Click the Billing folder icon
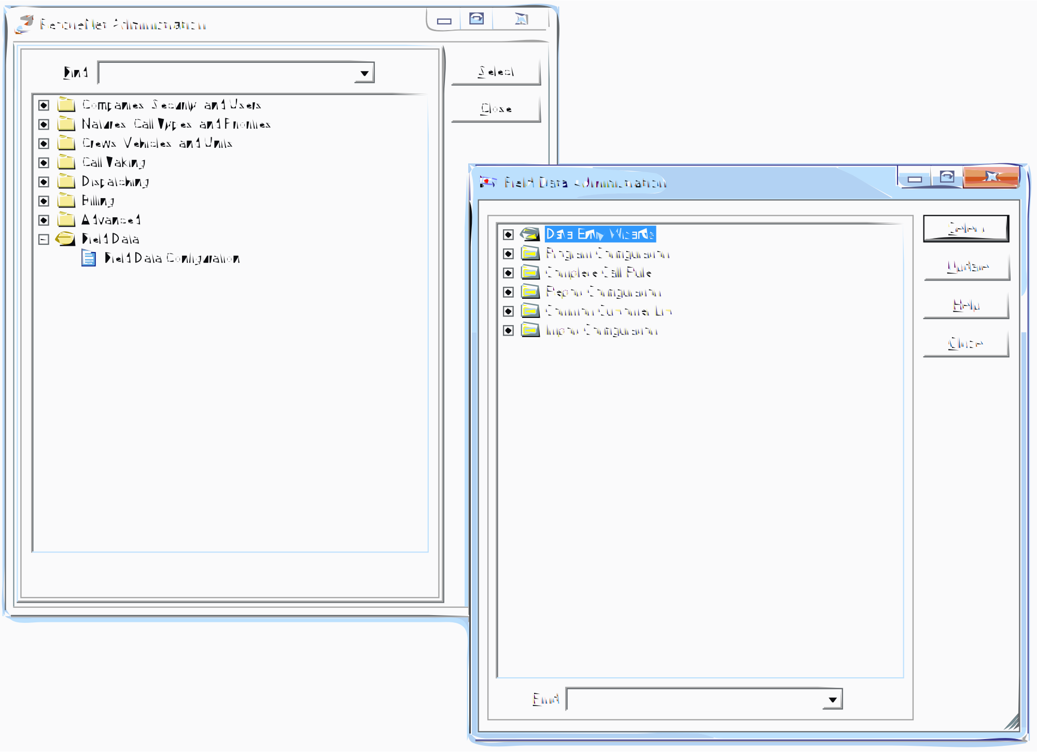 pos(66,201)
